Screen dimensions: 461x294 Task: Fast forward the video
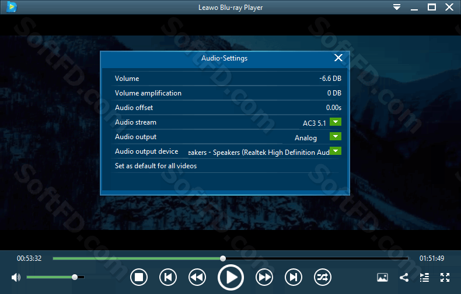coord(264,277)
